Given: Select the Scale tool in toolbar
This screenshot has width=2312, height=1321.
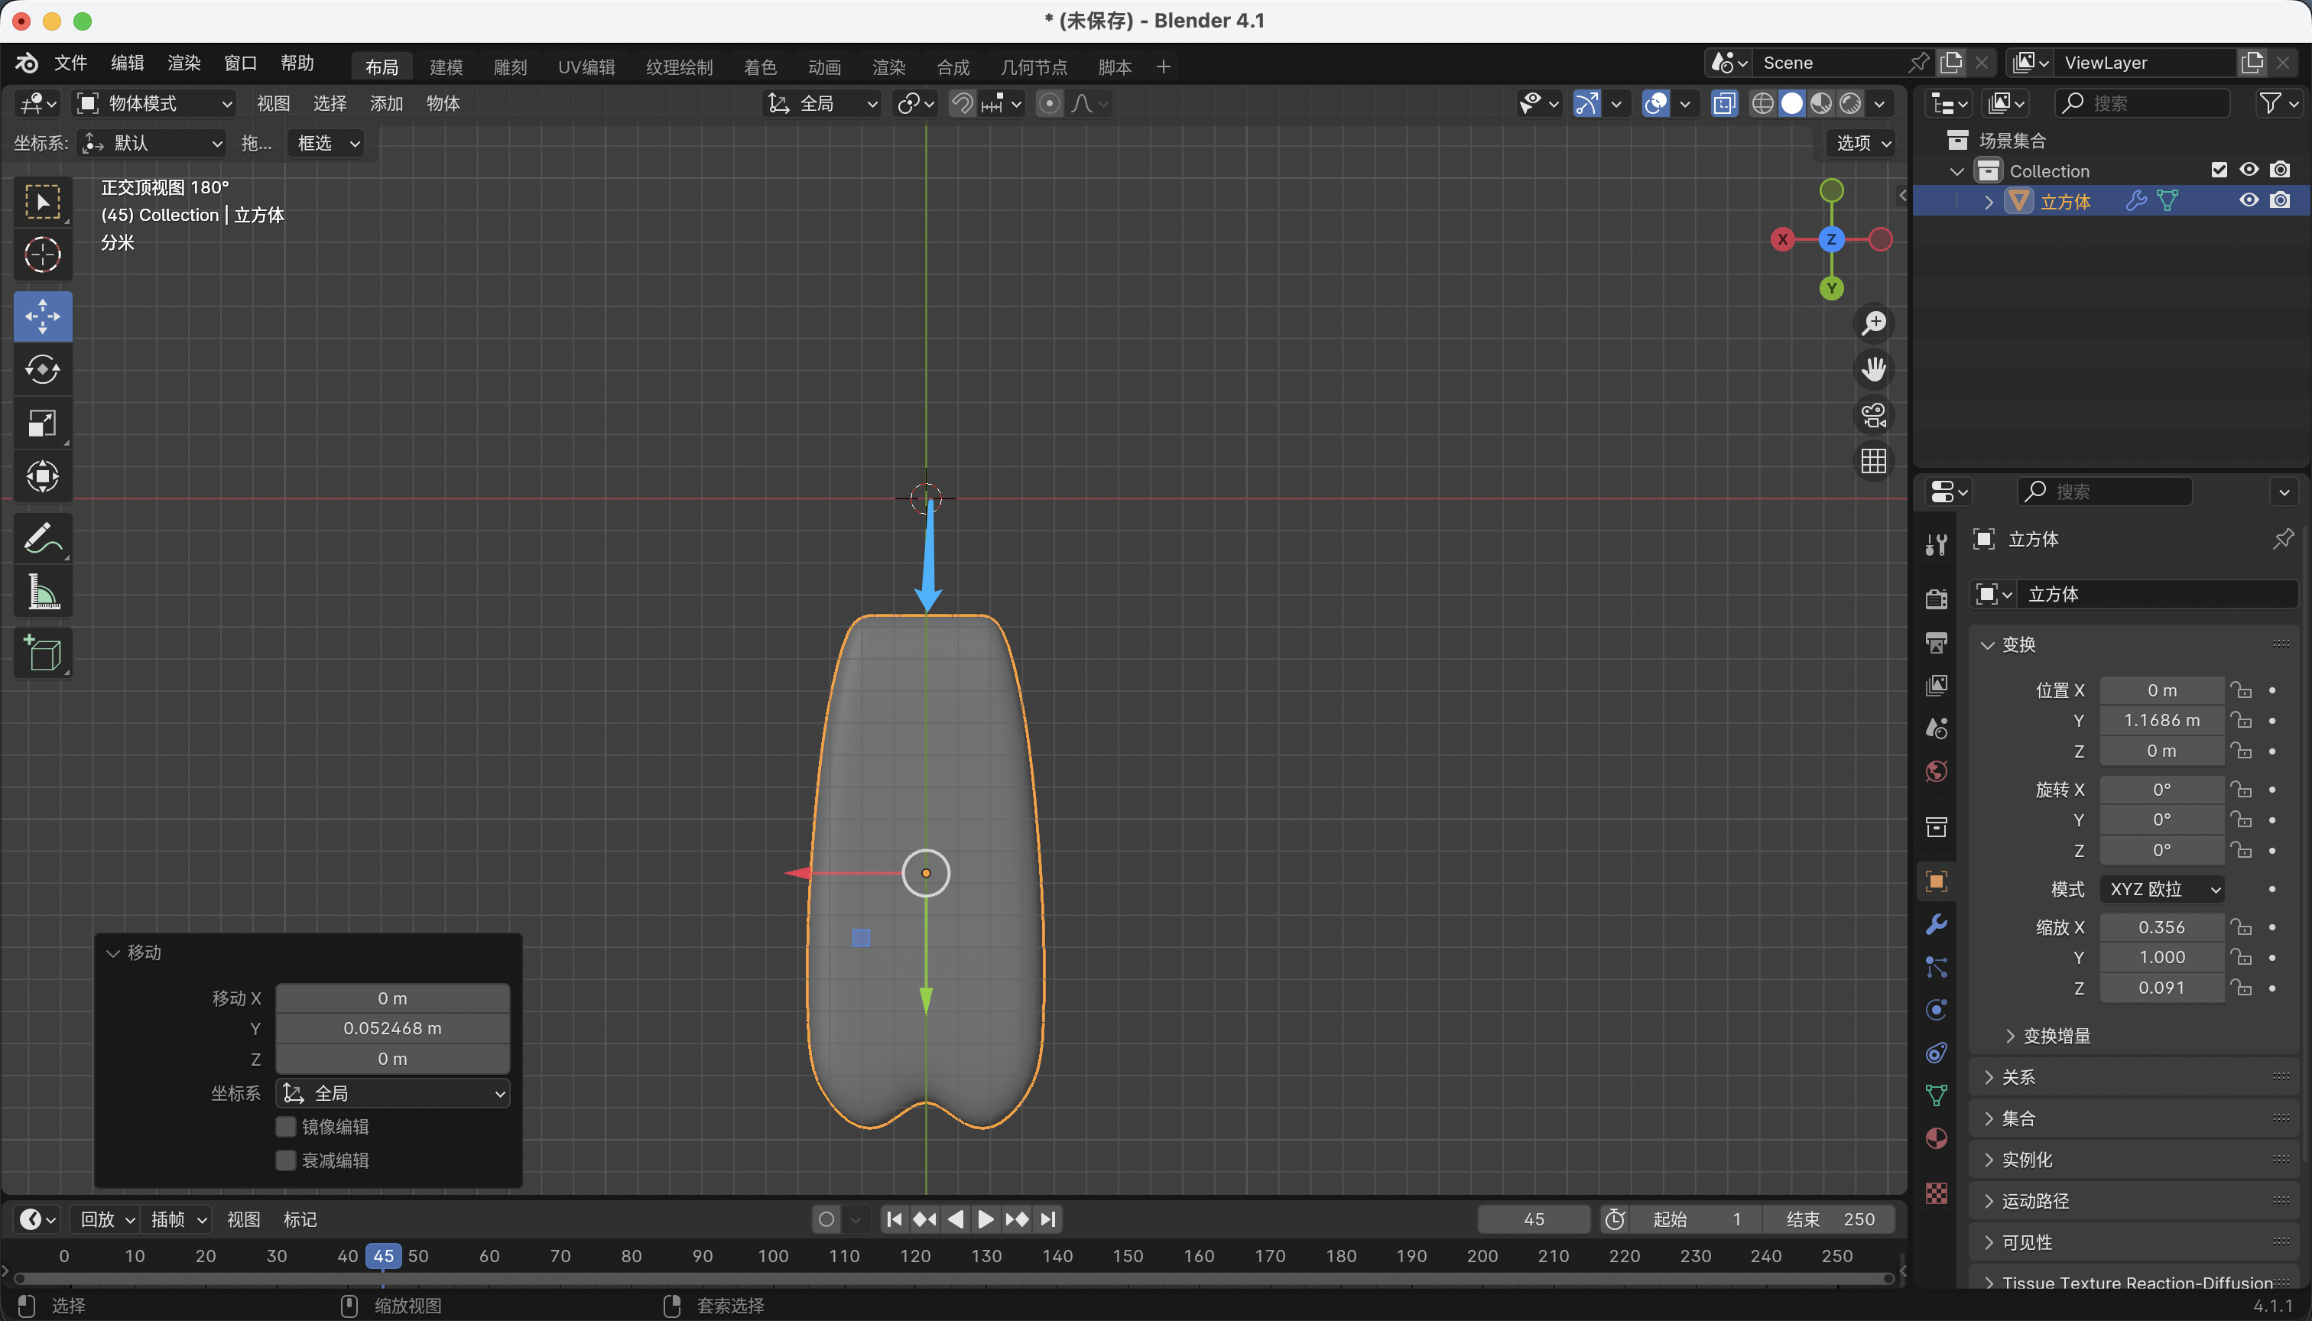Looking at the screenshot, I should [42, 423].
